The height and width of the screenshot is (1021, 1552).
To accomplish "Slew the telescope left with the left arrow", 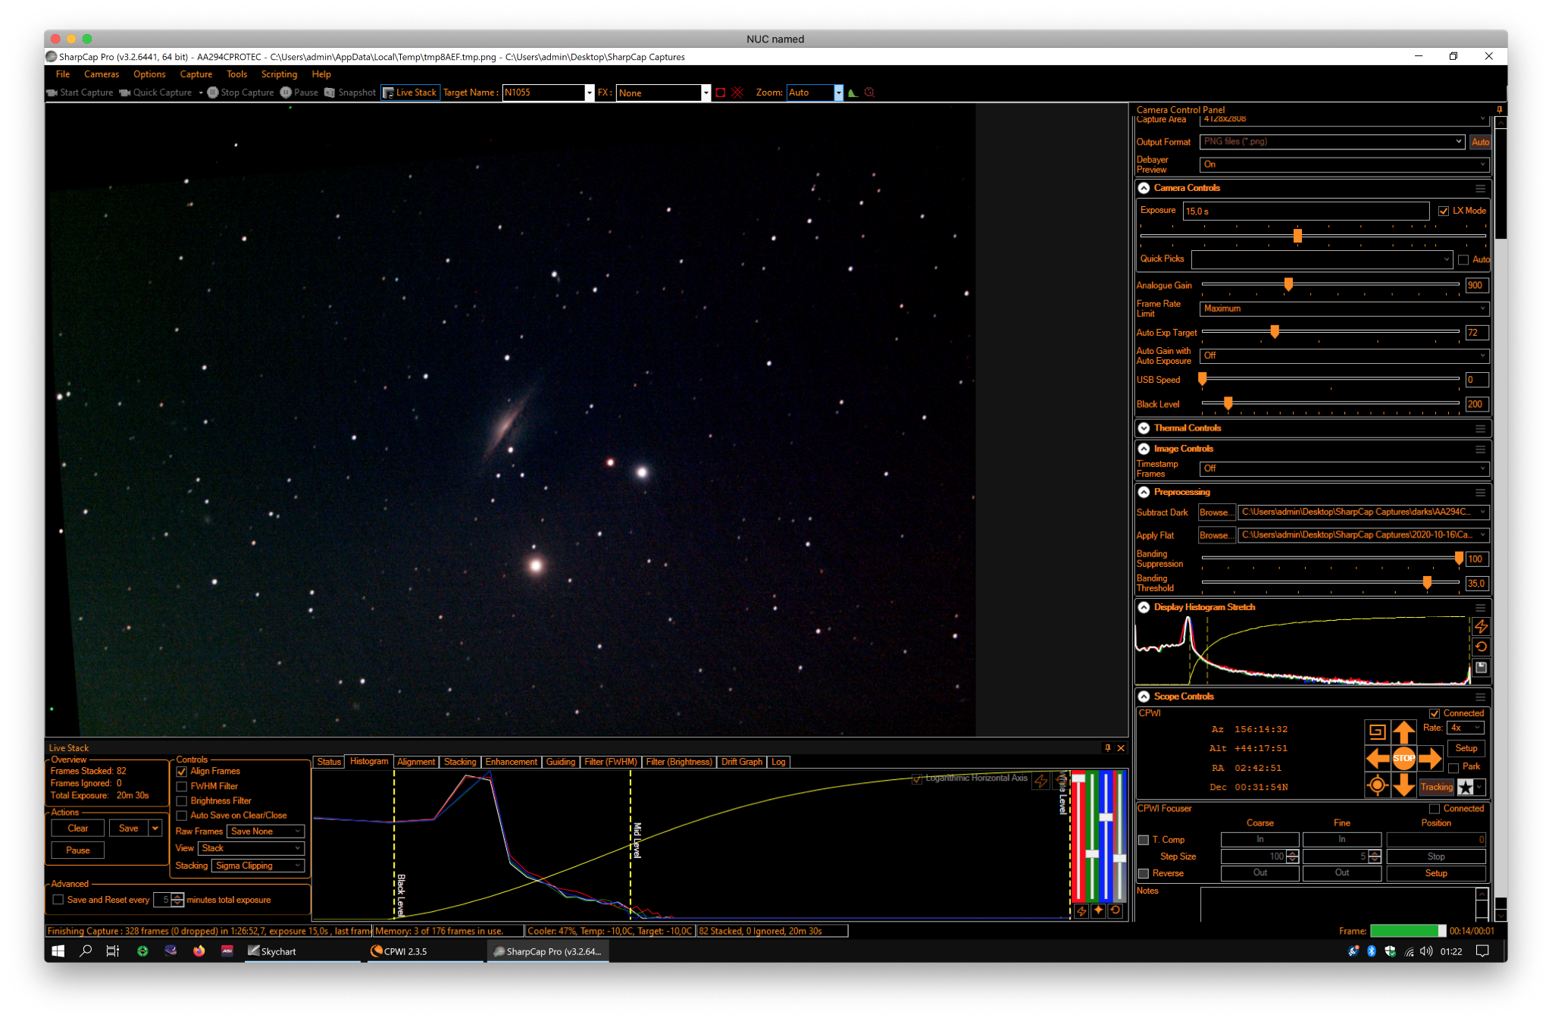I will [x=1378, y=758].
